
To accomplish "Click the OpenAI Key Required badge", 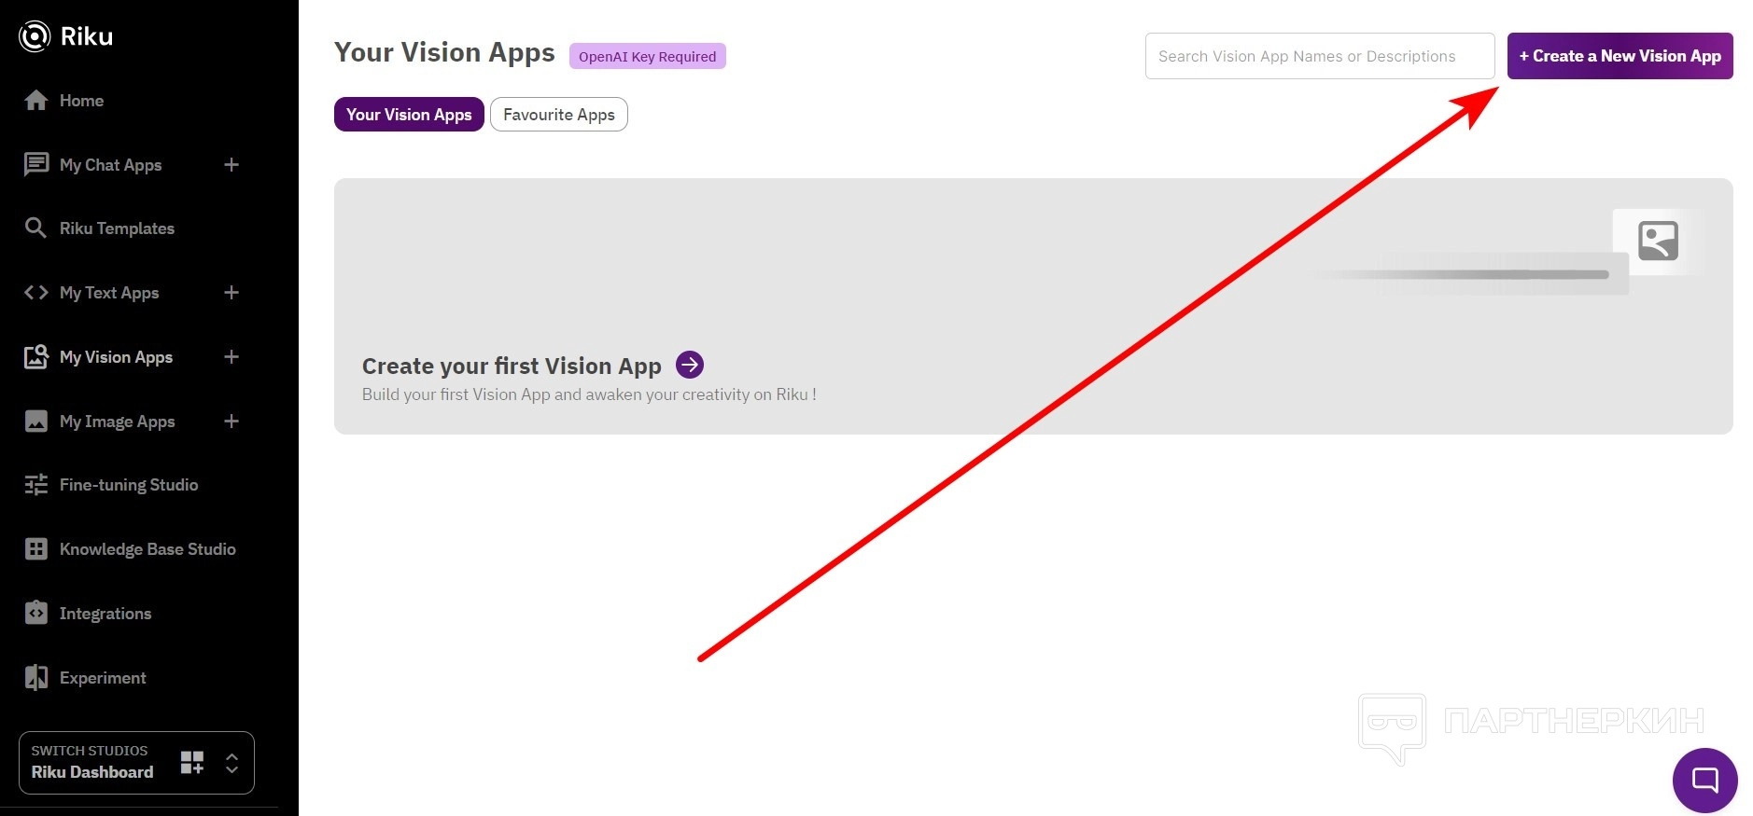I will coord(648,57).
